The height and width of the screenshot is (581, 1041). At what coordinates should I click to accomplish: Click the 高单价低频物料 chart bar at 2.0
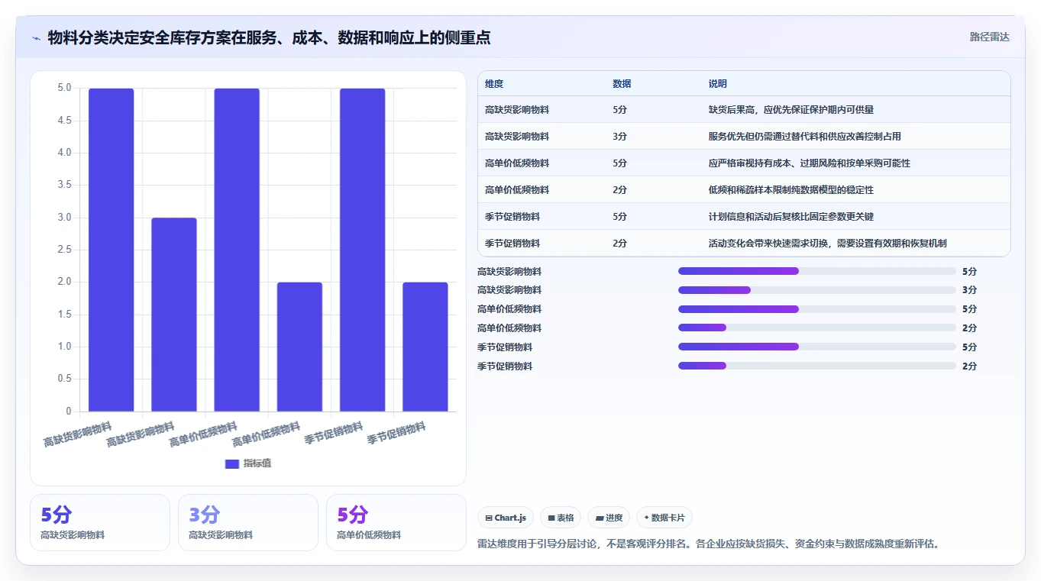299,347
